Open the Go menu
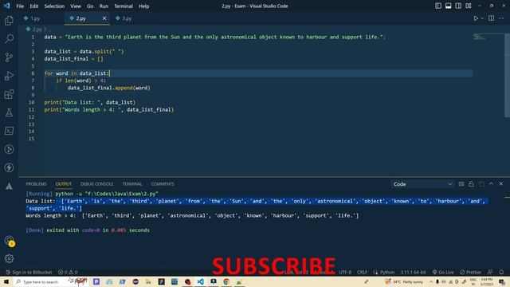The image size is (510, 287). [90, 6]
